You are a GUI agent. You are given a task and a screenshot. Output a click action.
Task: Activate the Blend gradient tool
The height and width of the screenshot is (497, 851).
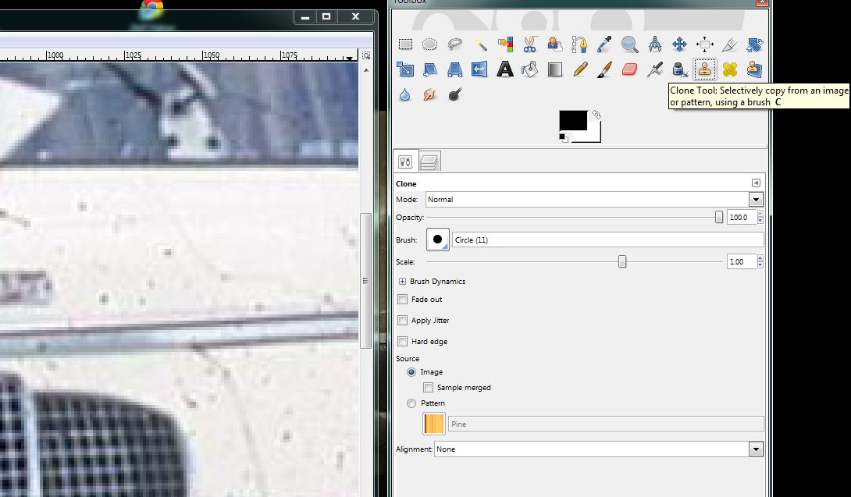(554, 69)
